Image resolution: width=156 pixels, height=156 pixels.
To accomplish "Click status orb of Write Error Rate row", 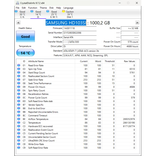I will [19, 144].
